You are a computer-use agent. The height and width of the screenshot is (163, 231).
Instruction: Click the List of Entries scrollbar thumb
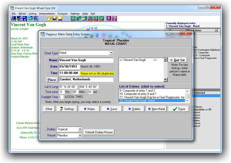(x=188, y=96)
